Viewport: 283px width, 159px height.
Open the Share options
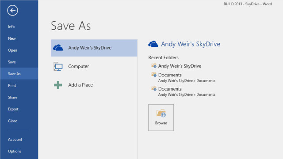tap(12, 97)
